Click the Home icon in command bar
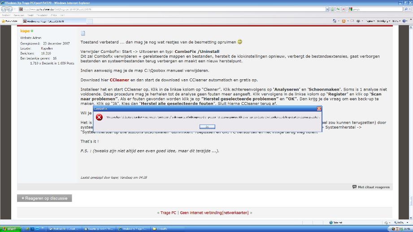The image size is (413, 232). (x=335, y=21)
